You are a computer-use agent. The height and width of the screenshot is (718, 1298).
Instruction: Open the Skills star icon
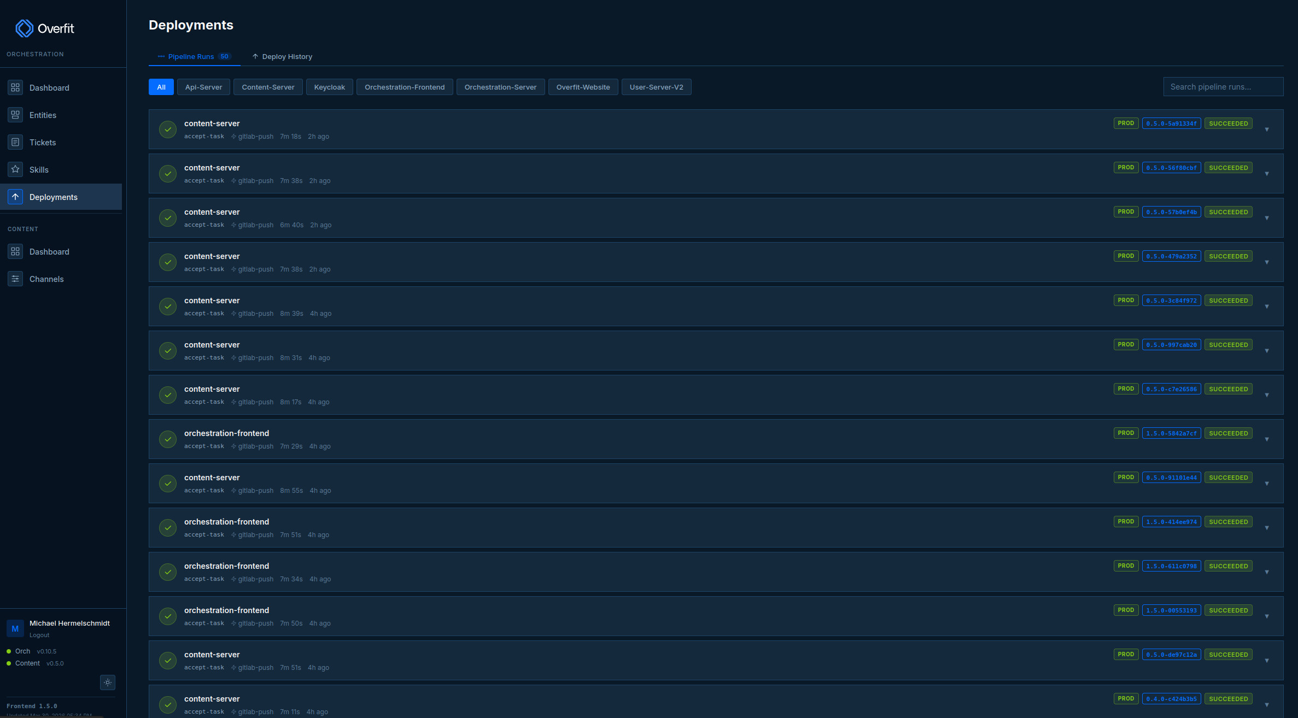click(x=15, y=169)
